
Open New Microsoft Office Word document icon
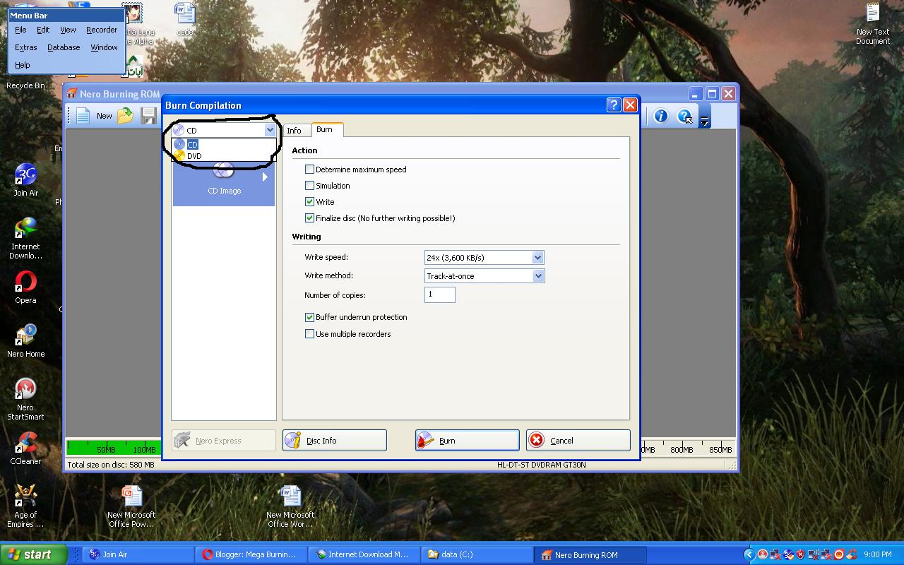click(290, 506)
